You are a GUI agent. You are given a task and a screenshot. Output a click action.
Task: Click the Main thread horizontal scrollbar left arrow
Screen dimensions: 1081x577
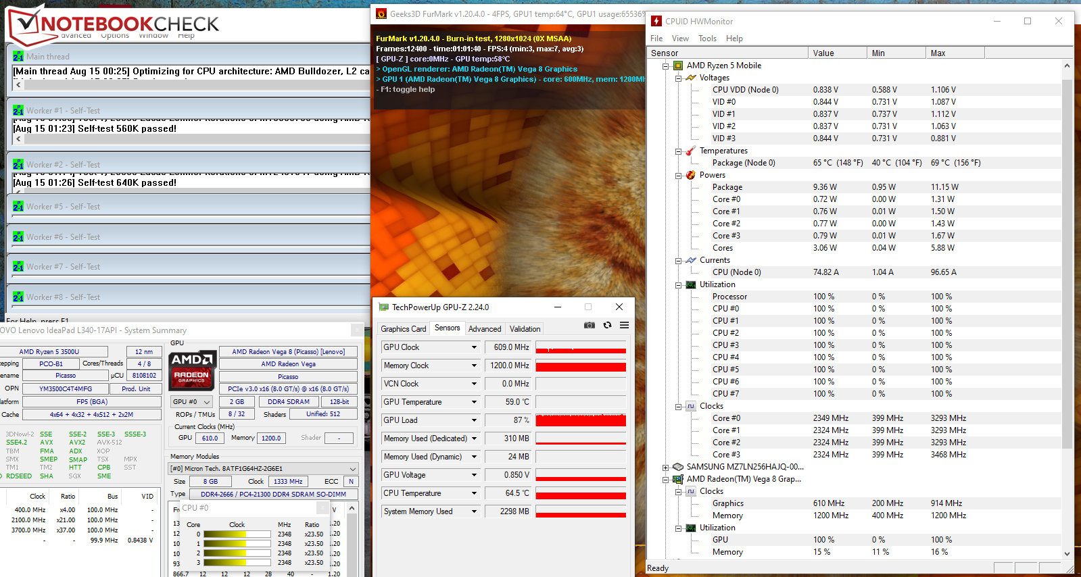pyautogui.click(x=18, y=85)
